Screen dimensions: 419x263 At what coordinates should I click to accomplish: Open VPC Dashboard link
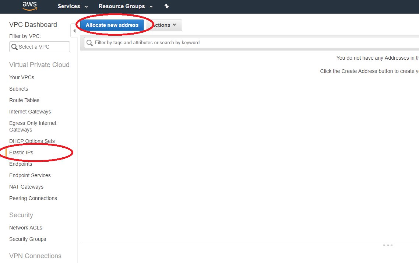point(33,25)
